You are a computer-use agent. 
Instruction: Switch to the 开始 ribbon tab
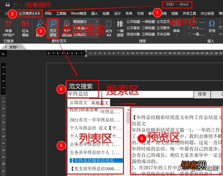pos(48,14)
